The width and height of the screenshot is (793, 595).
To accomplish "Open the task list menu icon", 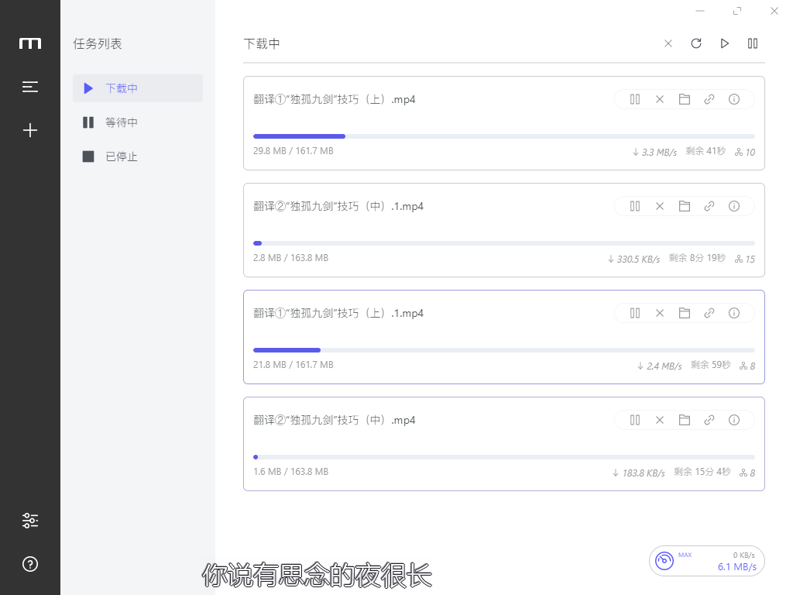I will click(x=30, y=87).
